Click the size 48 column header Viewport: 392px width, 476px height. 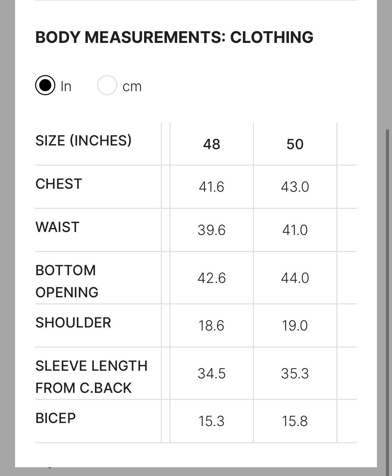coord(212,144)
